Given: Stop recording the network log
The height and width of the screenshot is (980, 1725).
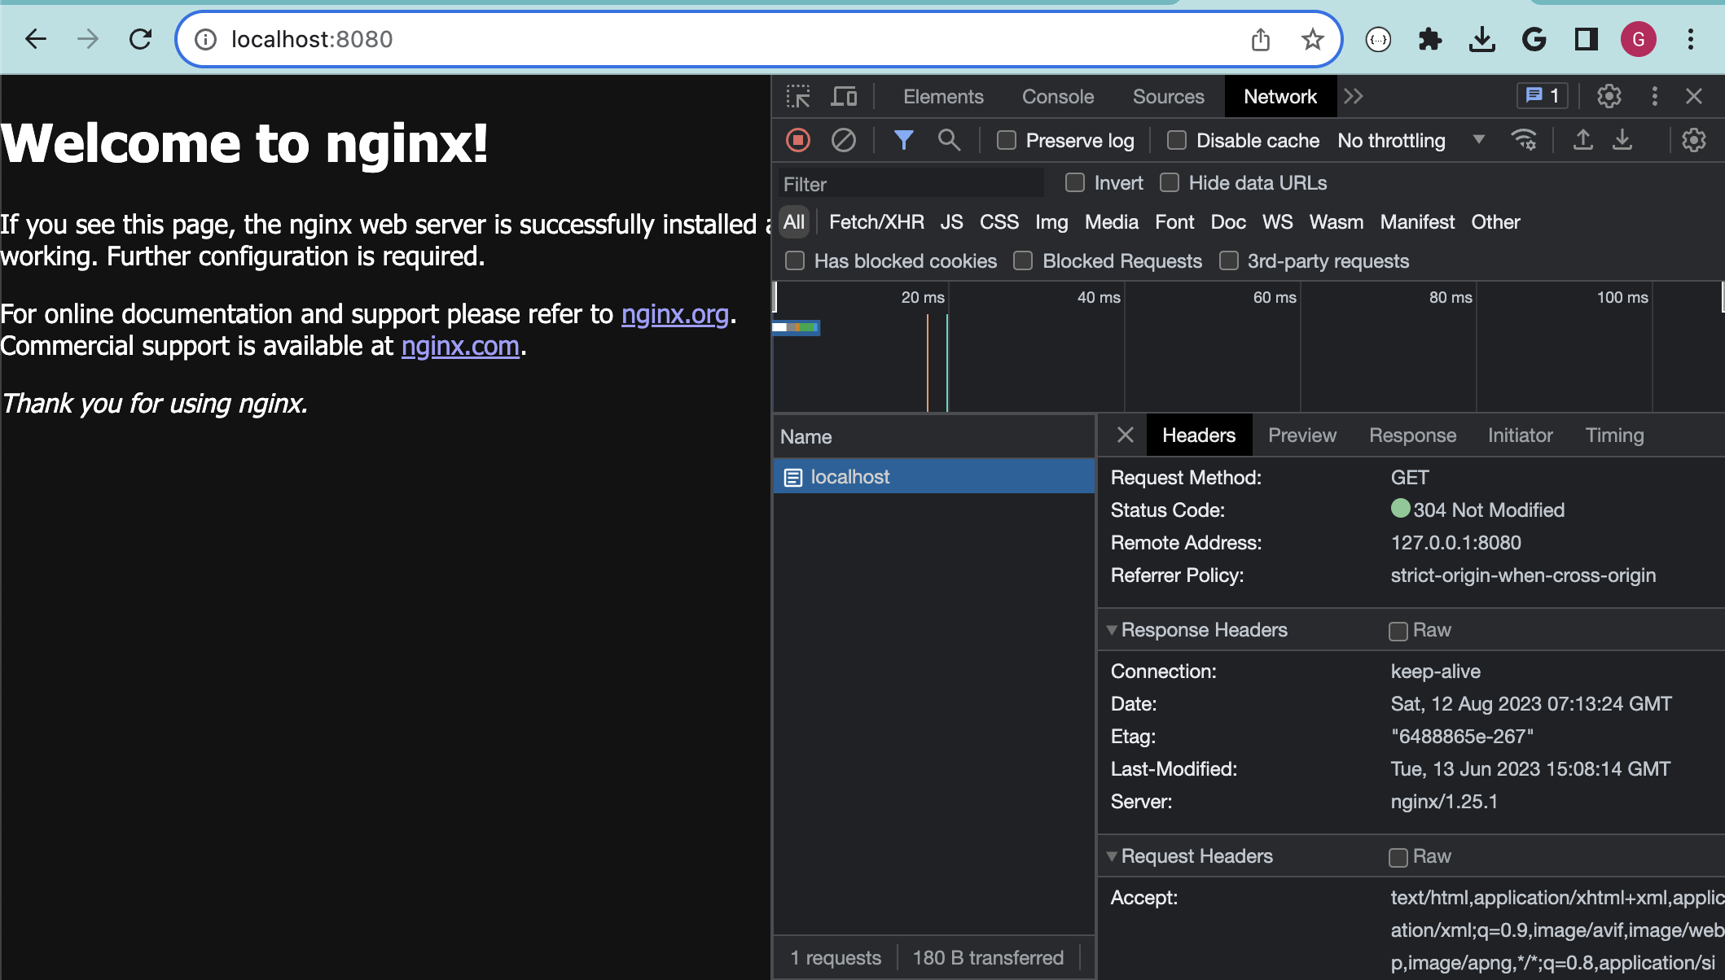Looking at the screenshot, I should click(798, 140).
